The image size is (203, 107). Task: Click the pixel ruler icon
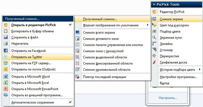[154, 44]
